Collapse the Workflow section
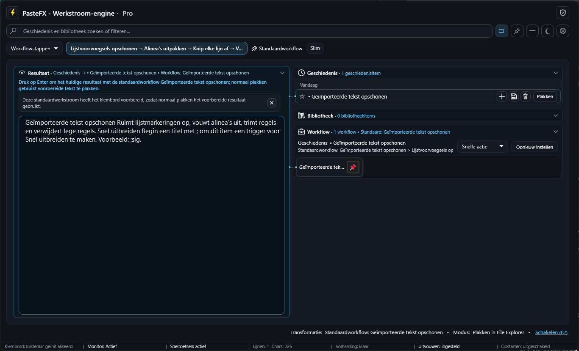The width and height of the screenshot is (579, 351). (x=556, y=132)
